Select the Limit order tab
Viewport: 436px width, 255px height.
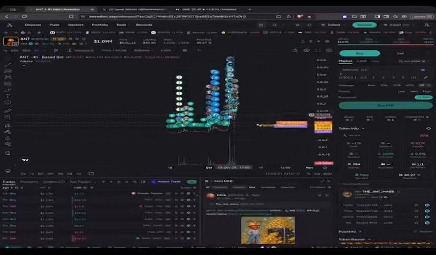click(361, 61)
